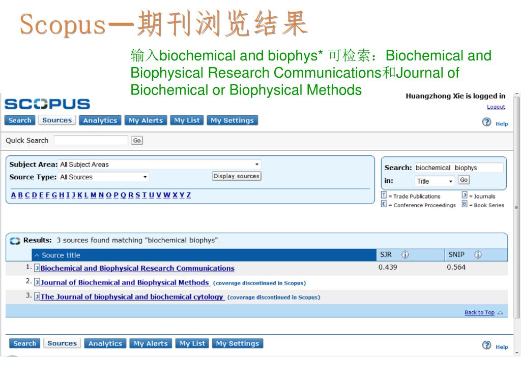The image size is (521, 390).
Task: Click the Quick Search Go button
Action: 137,141
